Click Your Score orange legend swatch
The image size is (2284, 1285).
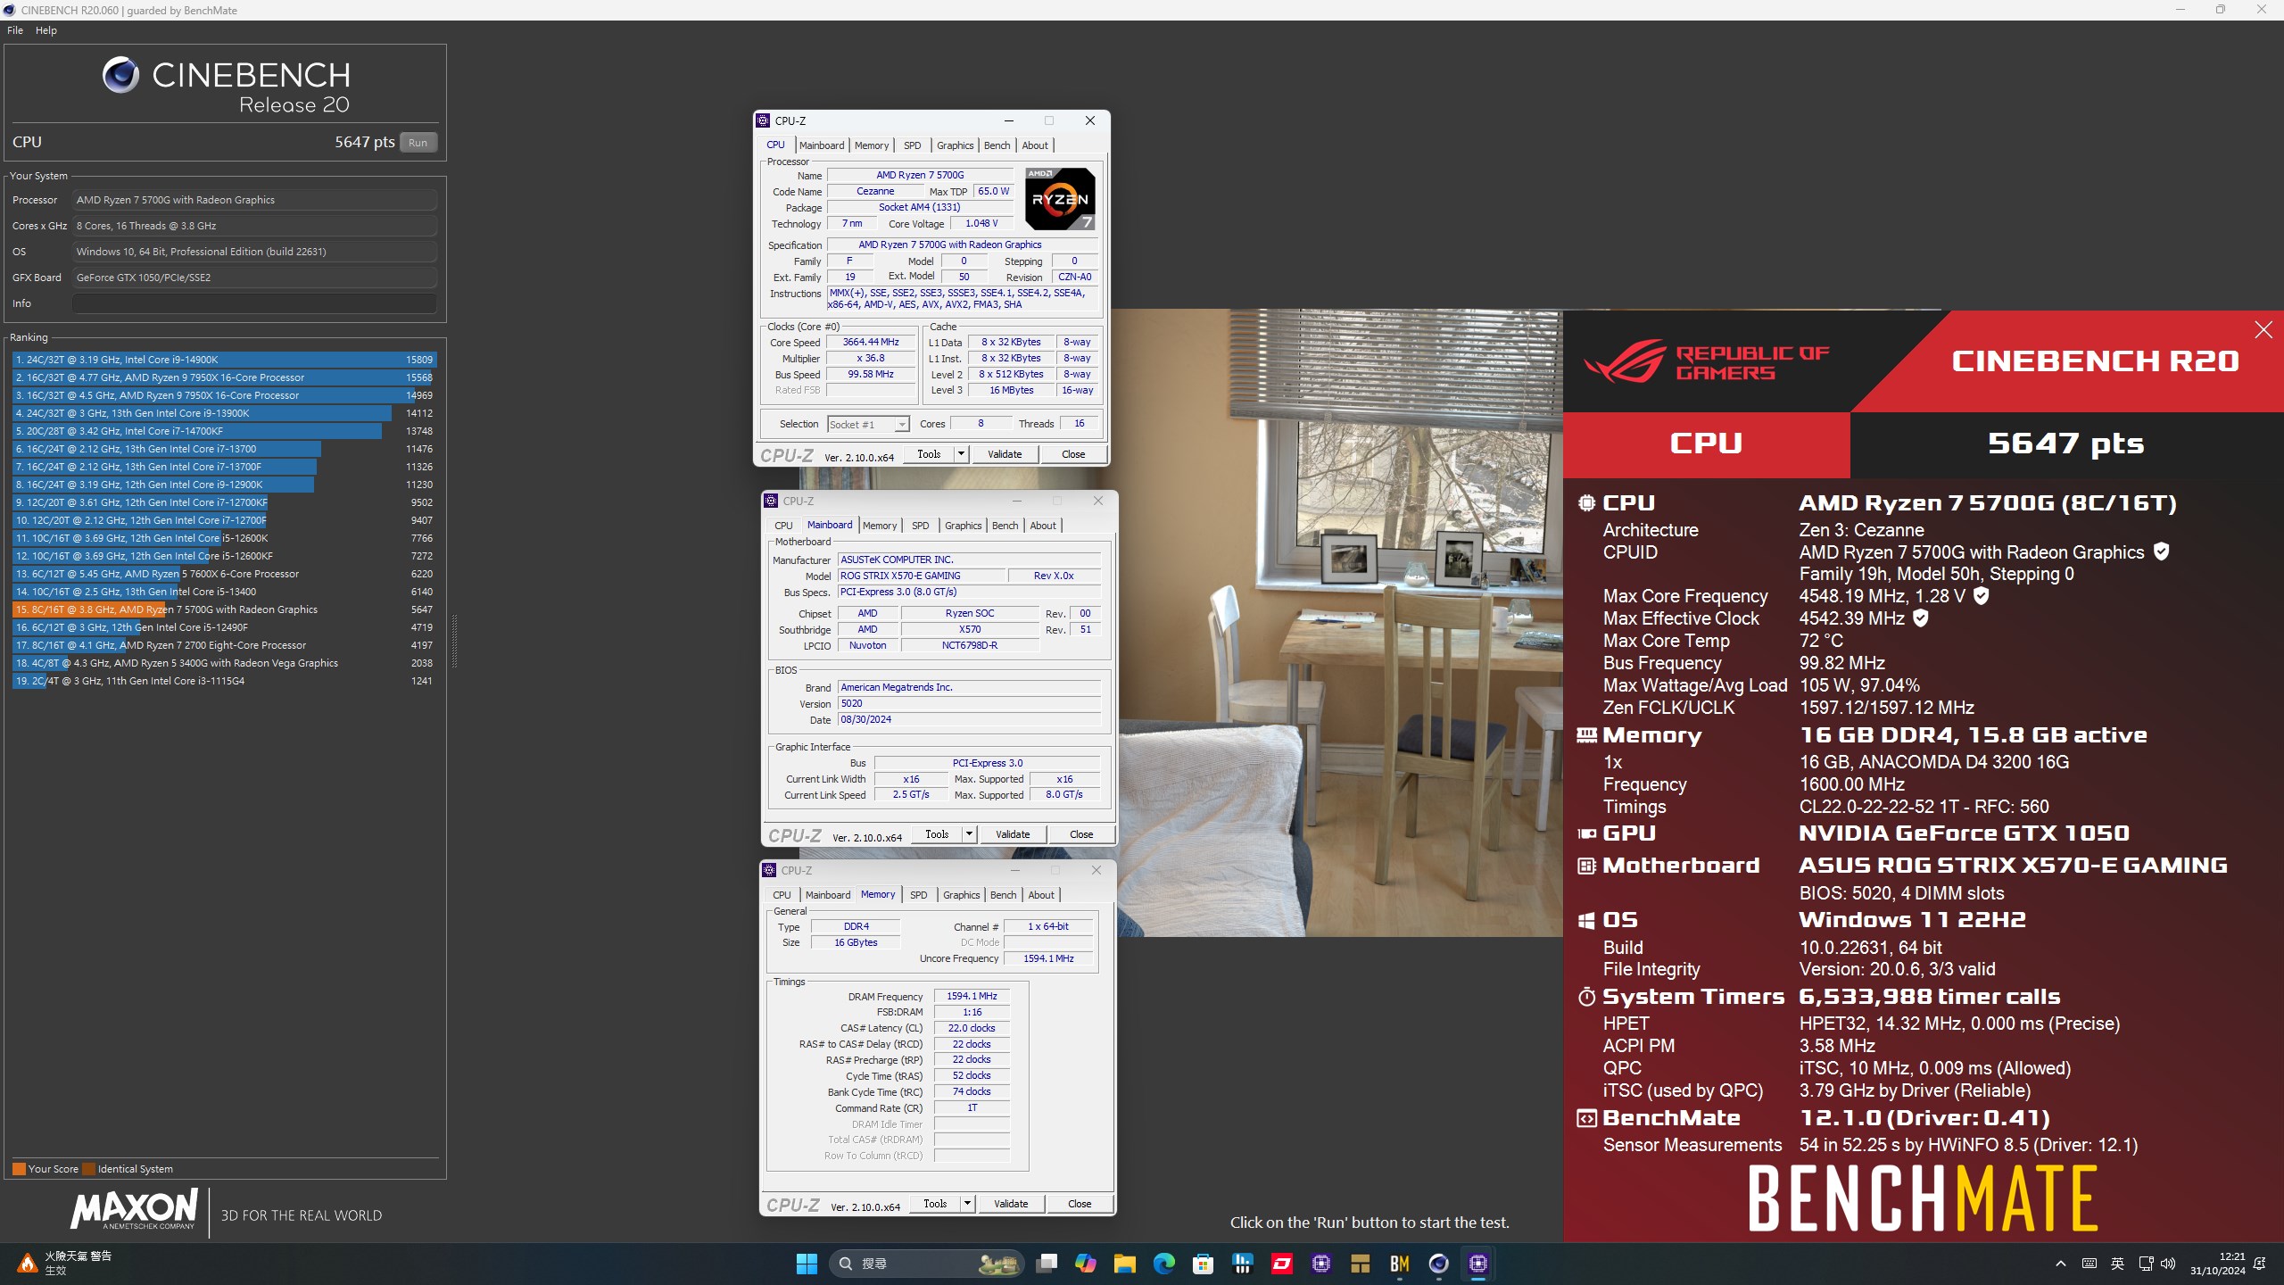(x=19, y=1169)
